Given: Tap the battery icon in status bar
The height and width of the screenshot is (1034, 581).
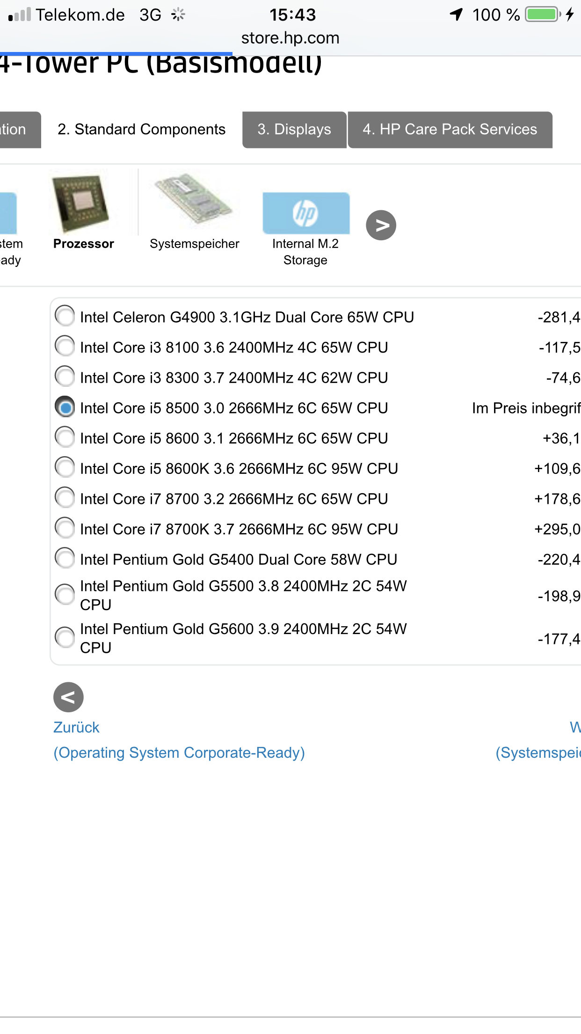Looking at the screenshot, I should pyautogui.click(x=543, y=15).
